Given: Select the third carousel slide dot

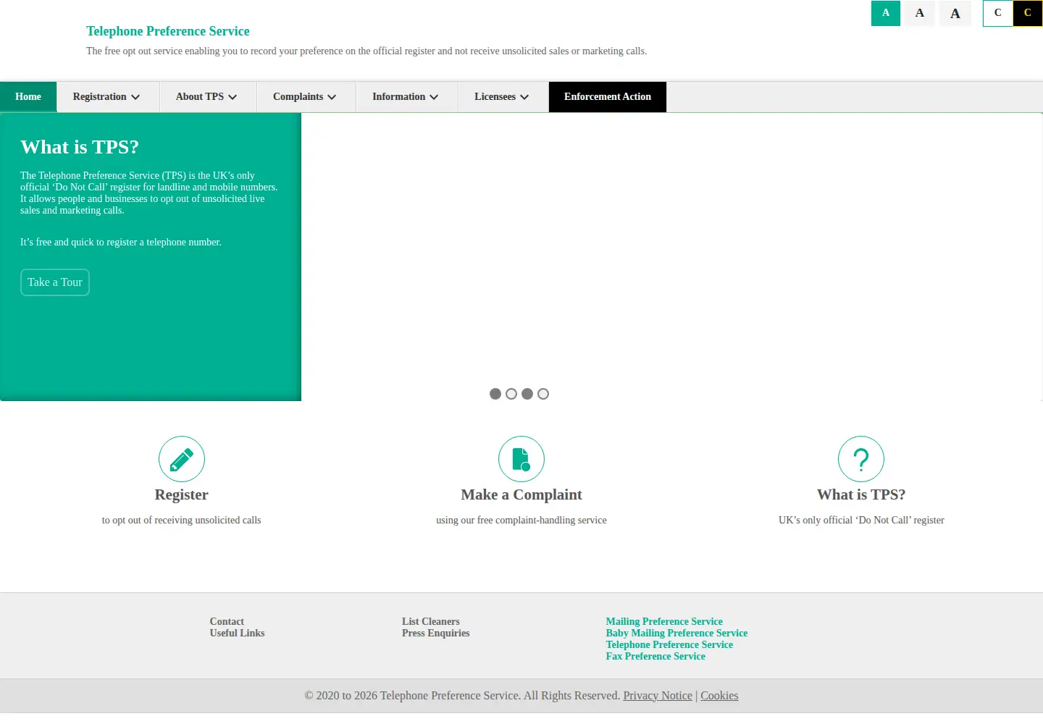Looking at the screenshot, I should coord(527,394).
